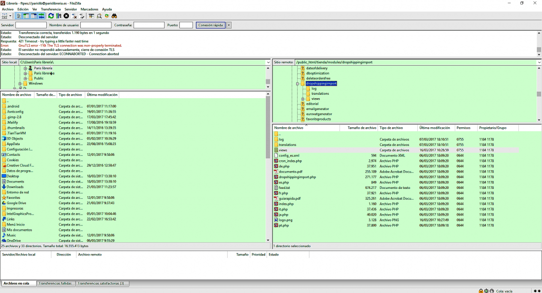Viewport: 542px width, 293px height.
Task: Toggle the transfer queue display icon
Action: [x=41, y=16]
